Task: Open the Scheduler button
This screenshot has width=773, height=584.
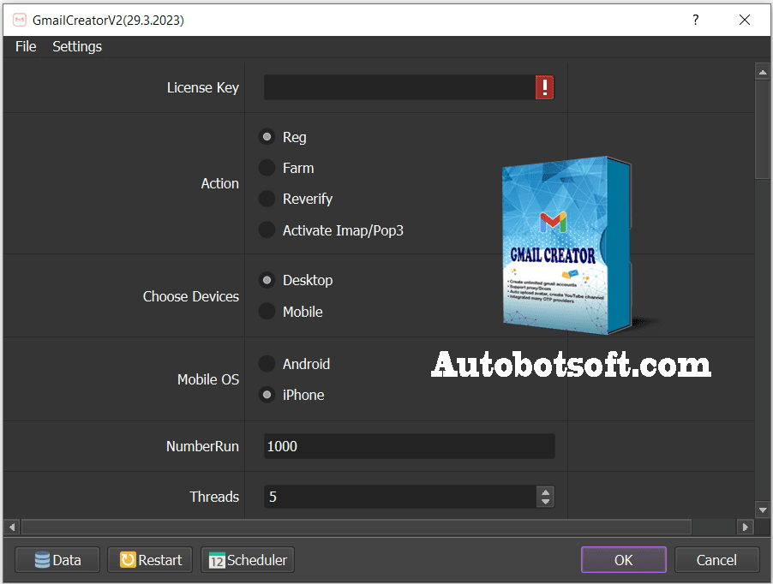Action: click(x=248, y=560)
